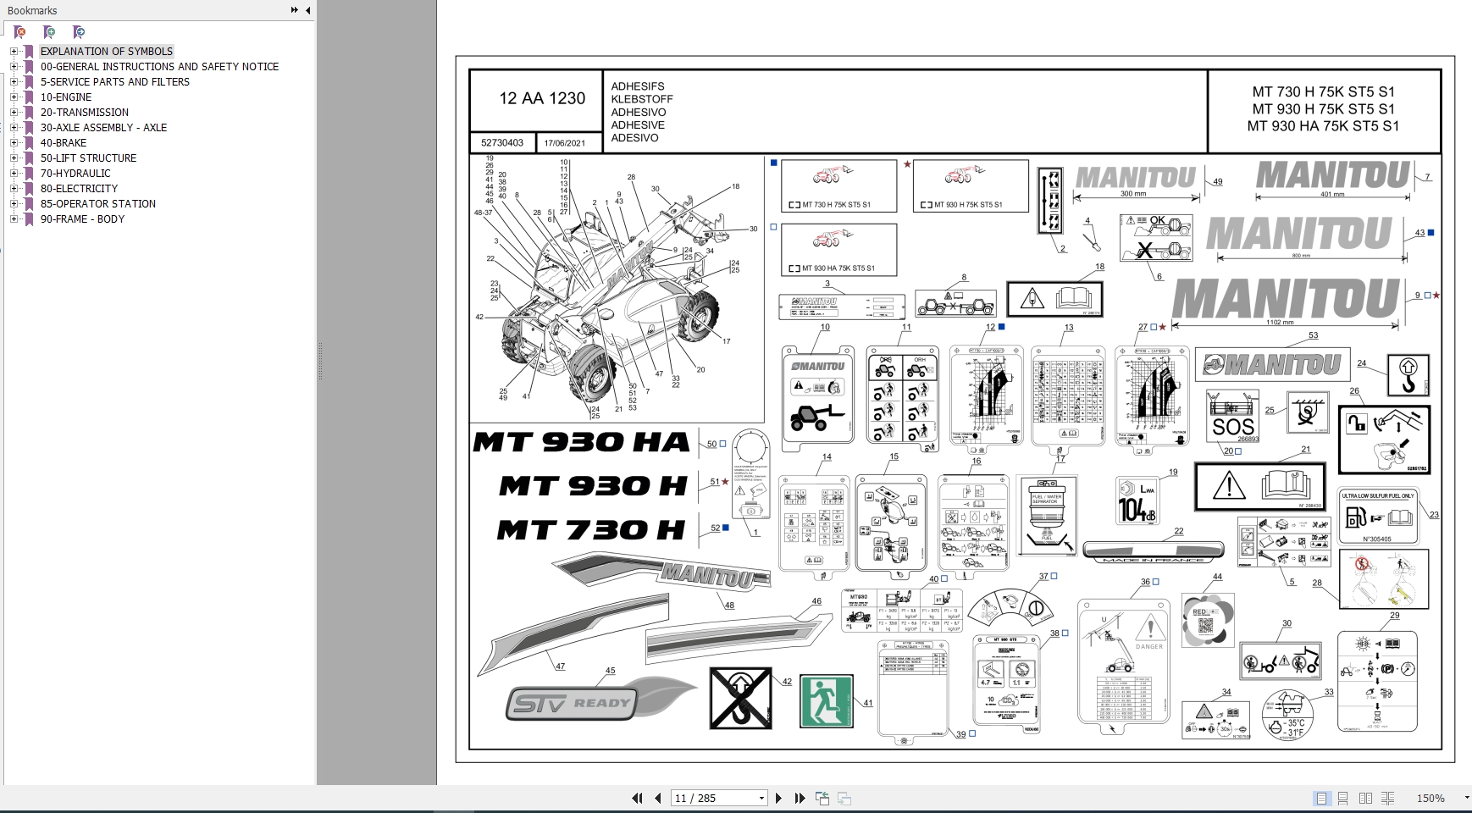Viewport: 1472px width, 813px height.
Task: Expand the 30-AXLE ASSEMBLY - AXLE node
Action: point(14,127)
